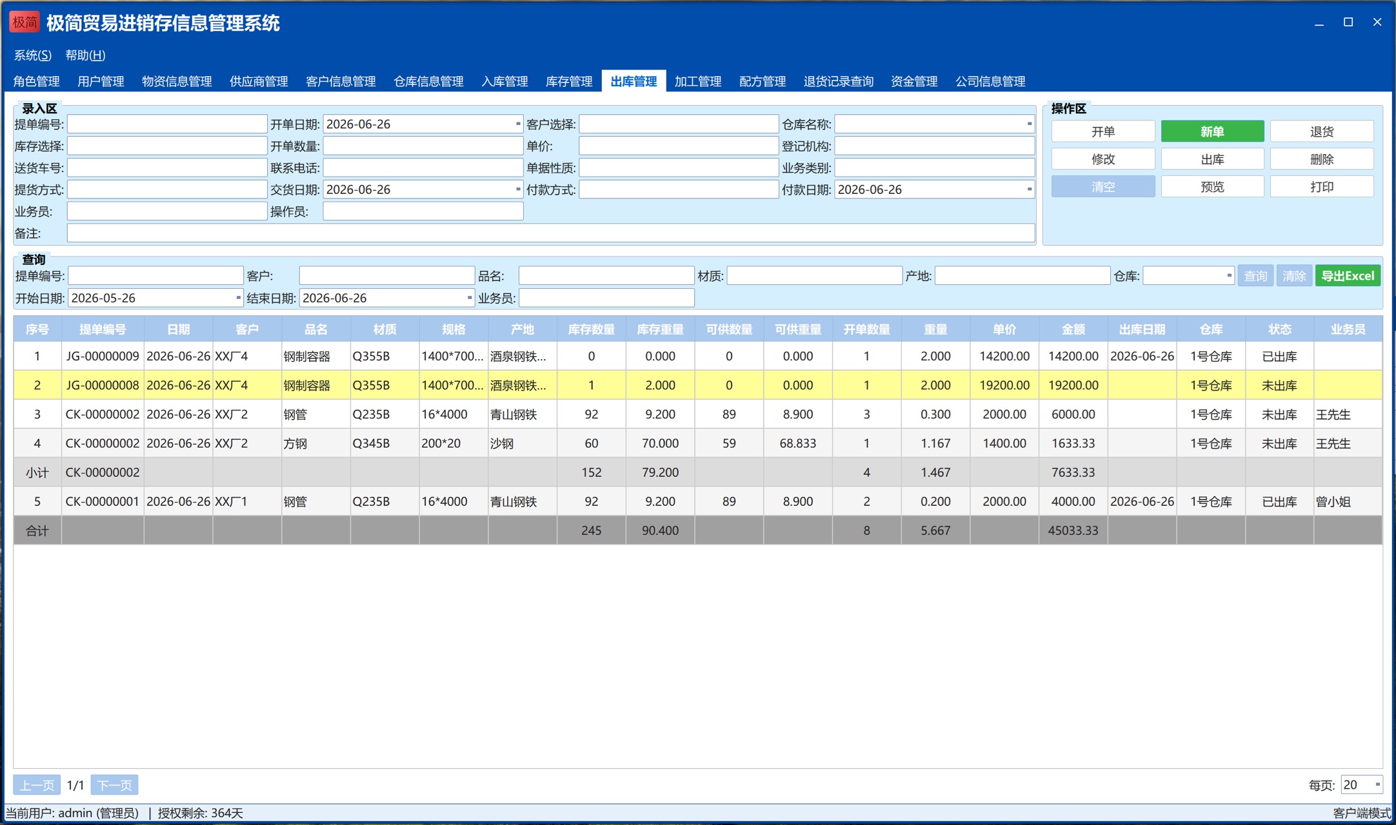Viewport: 1396px width, 825px height.
Task: Go to previous page with 上一页
Action: (37, 785)
